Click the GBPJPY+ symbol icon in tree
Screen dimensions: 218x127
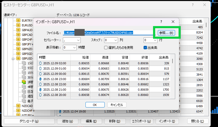click(x=18, y=44)
